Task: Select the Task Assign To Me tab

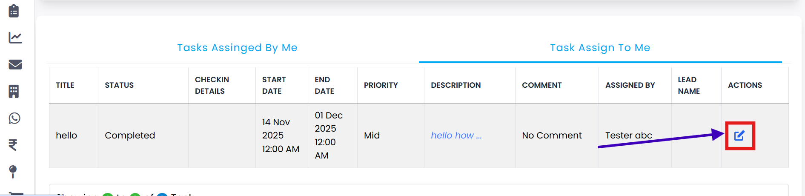Action: pos(600,48)
